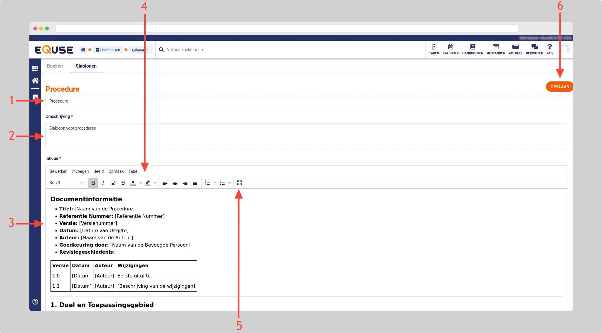Open the Kop 3 heading style dropdown

pos(66,183)
